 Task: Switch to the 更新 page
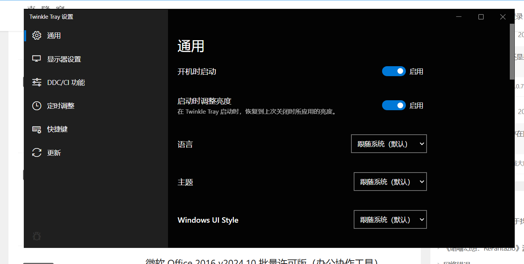[96, 153]
